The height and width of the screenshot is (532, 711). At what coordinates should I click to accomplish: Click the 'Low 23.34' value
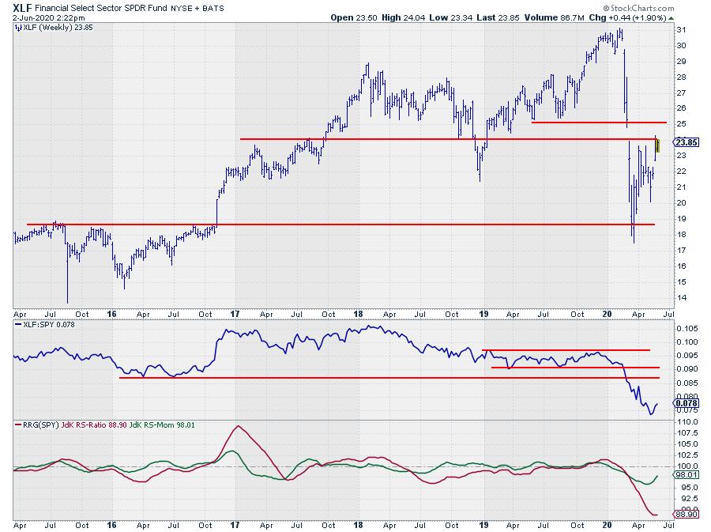(451, 17)
